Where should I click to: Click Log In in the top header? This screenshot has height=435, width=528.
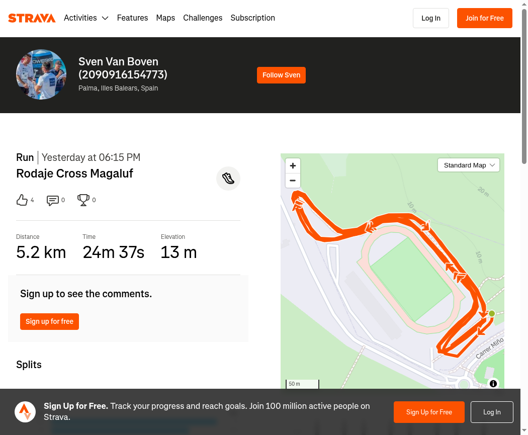point(430,18)
